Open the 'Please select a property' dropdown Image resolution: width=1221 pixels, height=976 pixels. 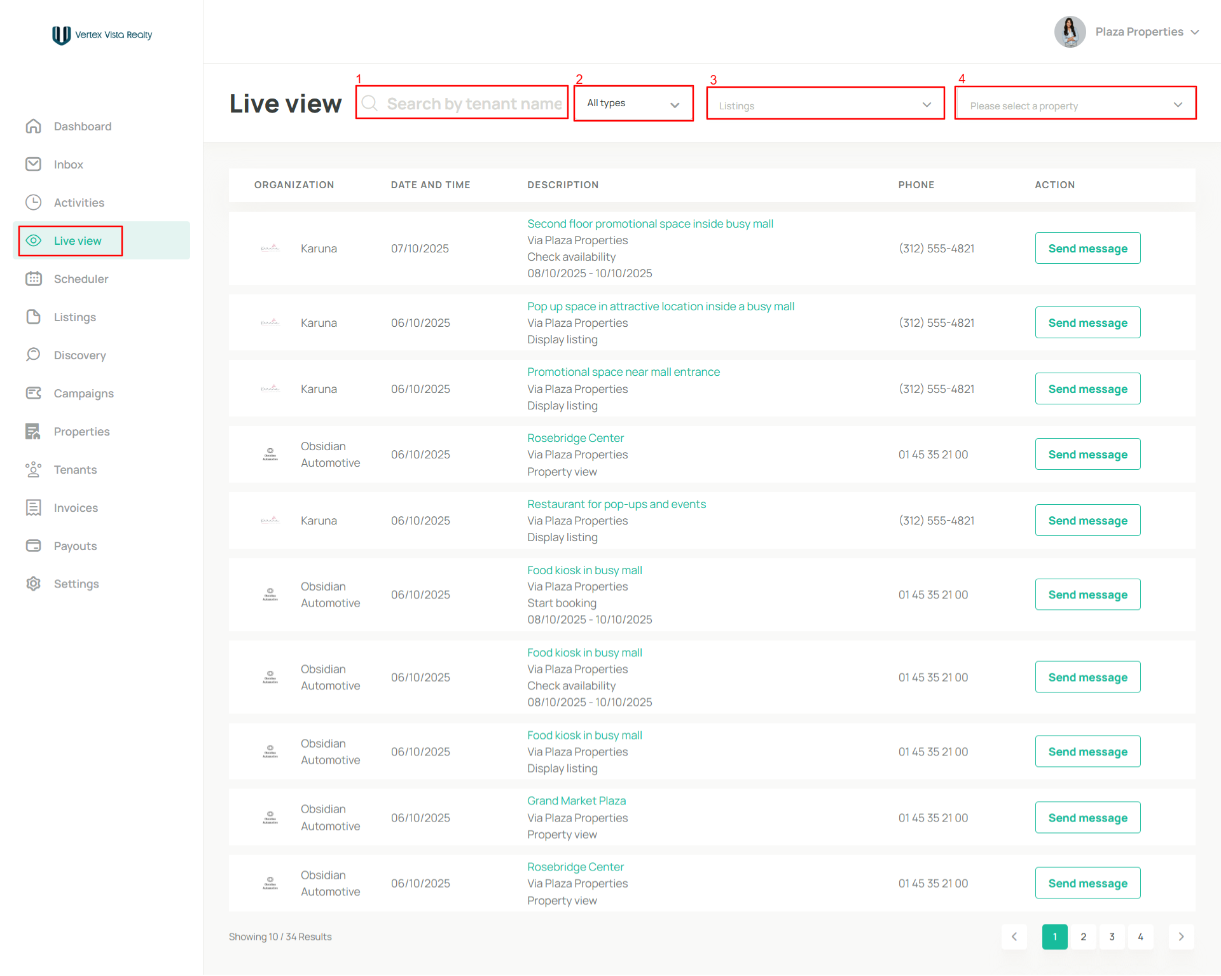pyautogui.click(x=1075, y=105)
